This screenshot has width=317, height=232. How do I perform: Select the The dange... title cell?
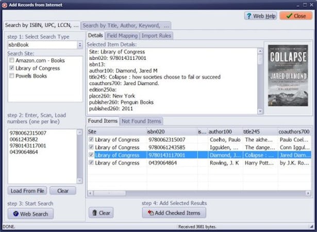pos(260,147)
